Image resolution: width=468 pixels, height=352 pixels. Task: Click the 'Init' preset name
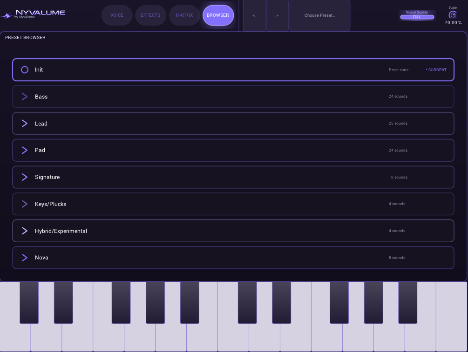click(x=39, y=70)
